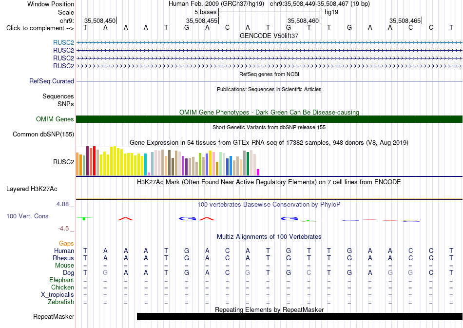Click the green T PhyloP conservation logo
Screen dimensions: 463x328
click(x=84, y=218)
